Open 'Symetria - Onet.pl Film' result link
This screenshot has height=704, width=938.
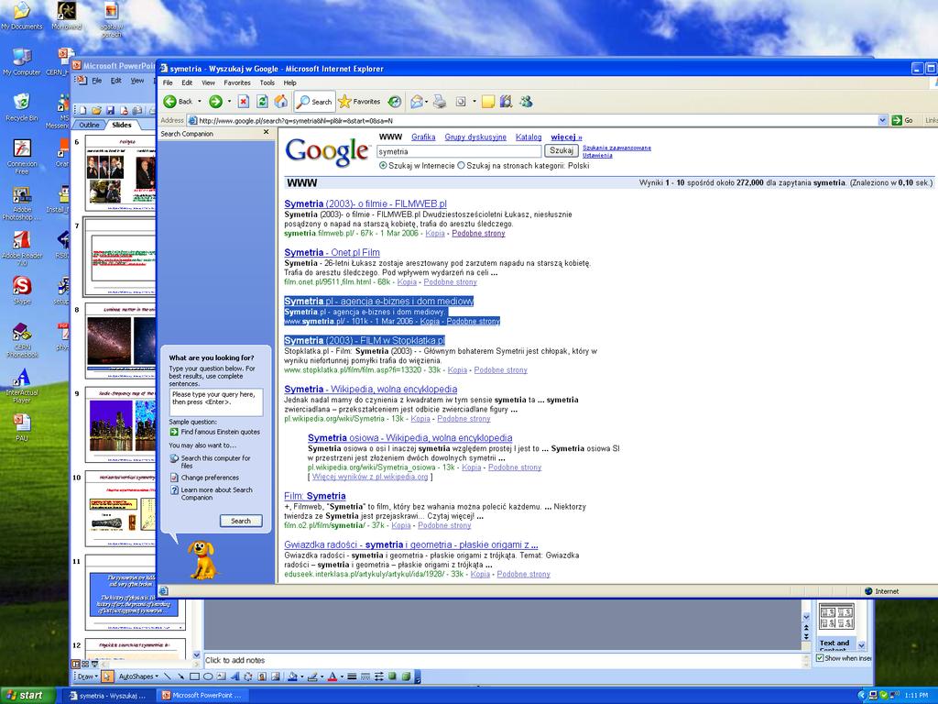point(332,253)
